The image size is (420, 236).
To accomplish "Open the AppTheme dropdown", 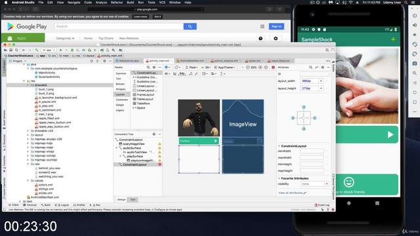I will (x=224, y=68).
